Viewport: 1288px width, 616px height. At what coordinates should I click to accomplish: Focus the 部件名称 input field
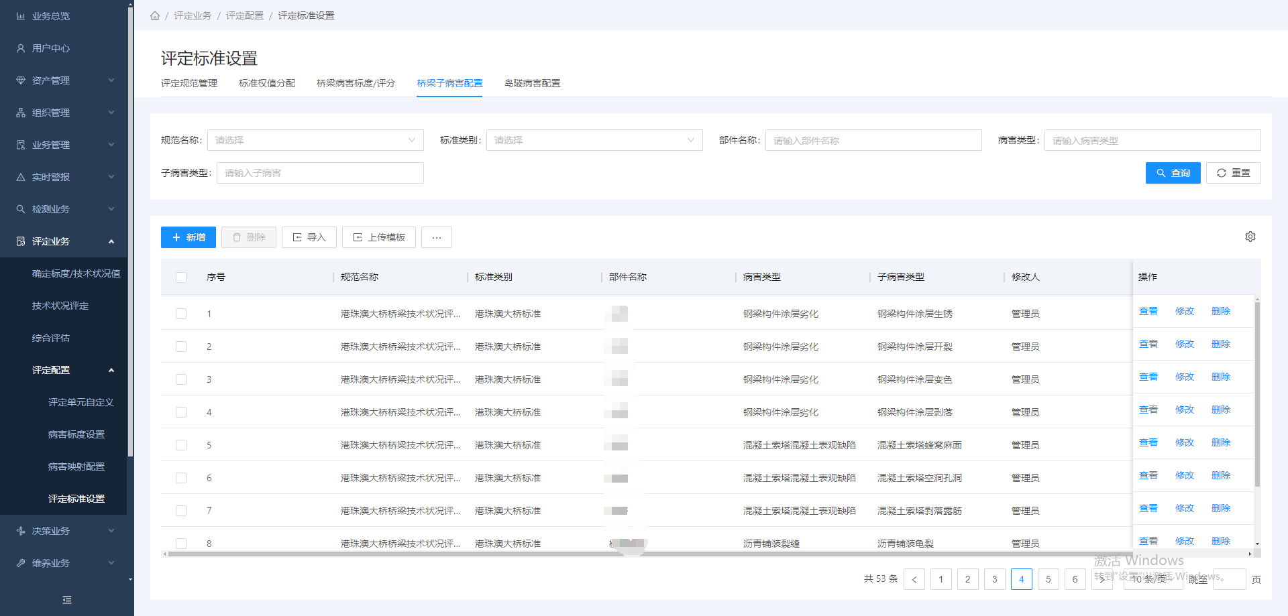(x=873, y=140)
